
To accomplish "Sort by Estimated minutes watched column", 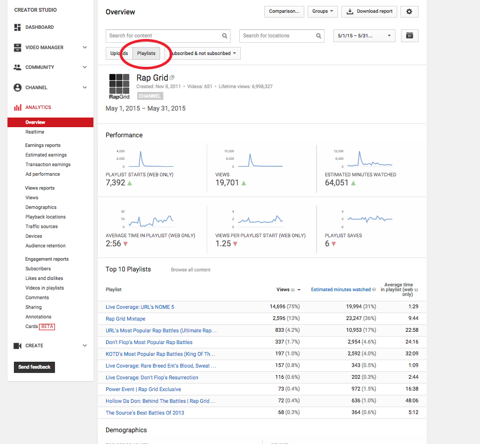I will [x=341, y=290].
